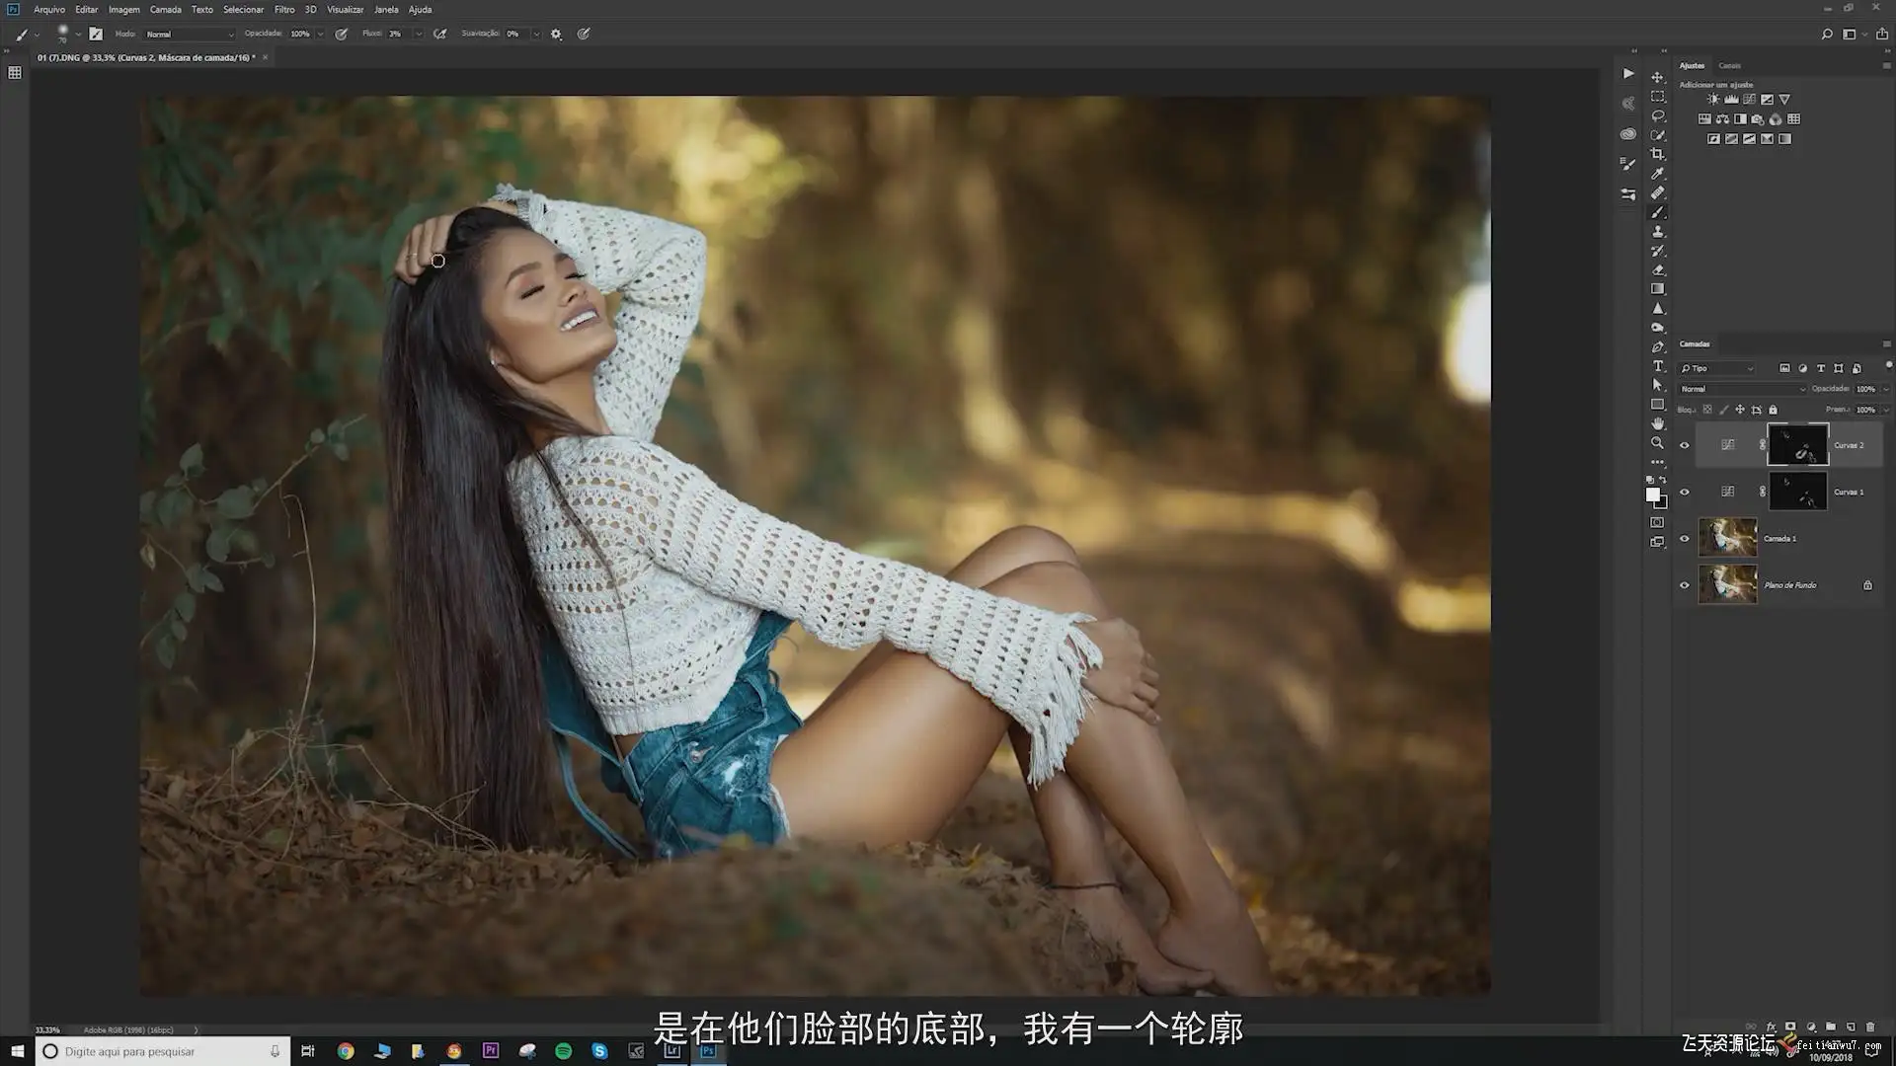Select the Horizontal Type tool
This screenshot has height=1066, width=1896.
pos(1658,366)
